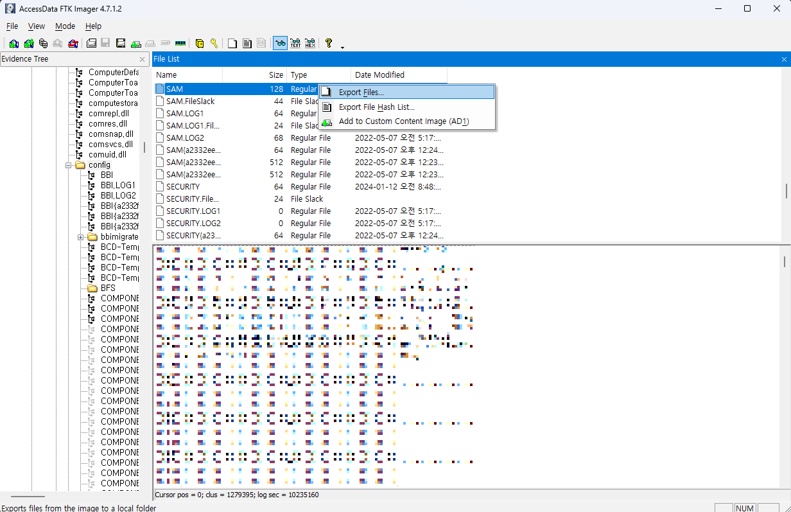Click the icon beside Export File Hash List
The width and height of the screenshot is (791, 512).
[x=327, y=107]
